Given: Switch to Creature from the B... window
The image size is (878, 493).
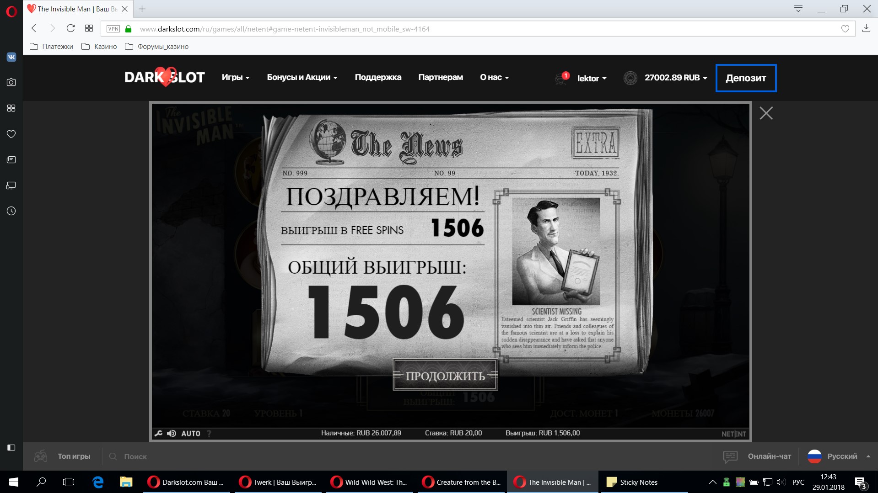Looking at the screenshot, I should [x=461, y=482].
